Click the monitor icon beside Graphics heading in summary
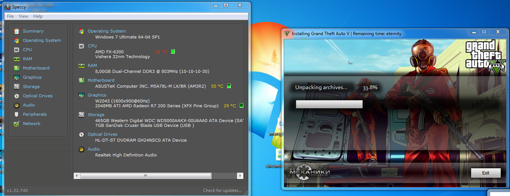510x196 pixels. 81,95
